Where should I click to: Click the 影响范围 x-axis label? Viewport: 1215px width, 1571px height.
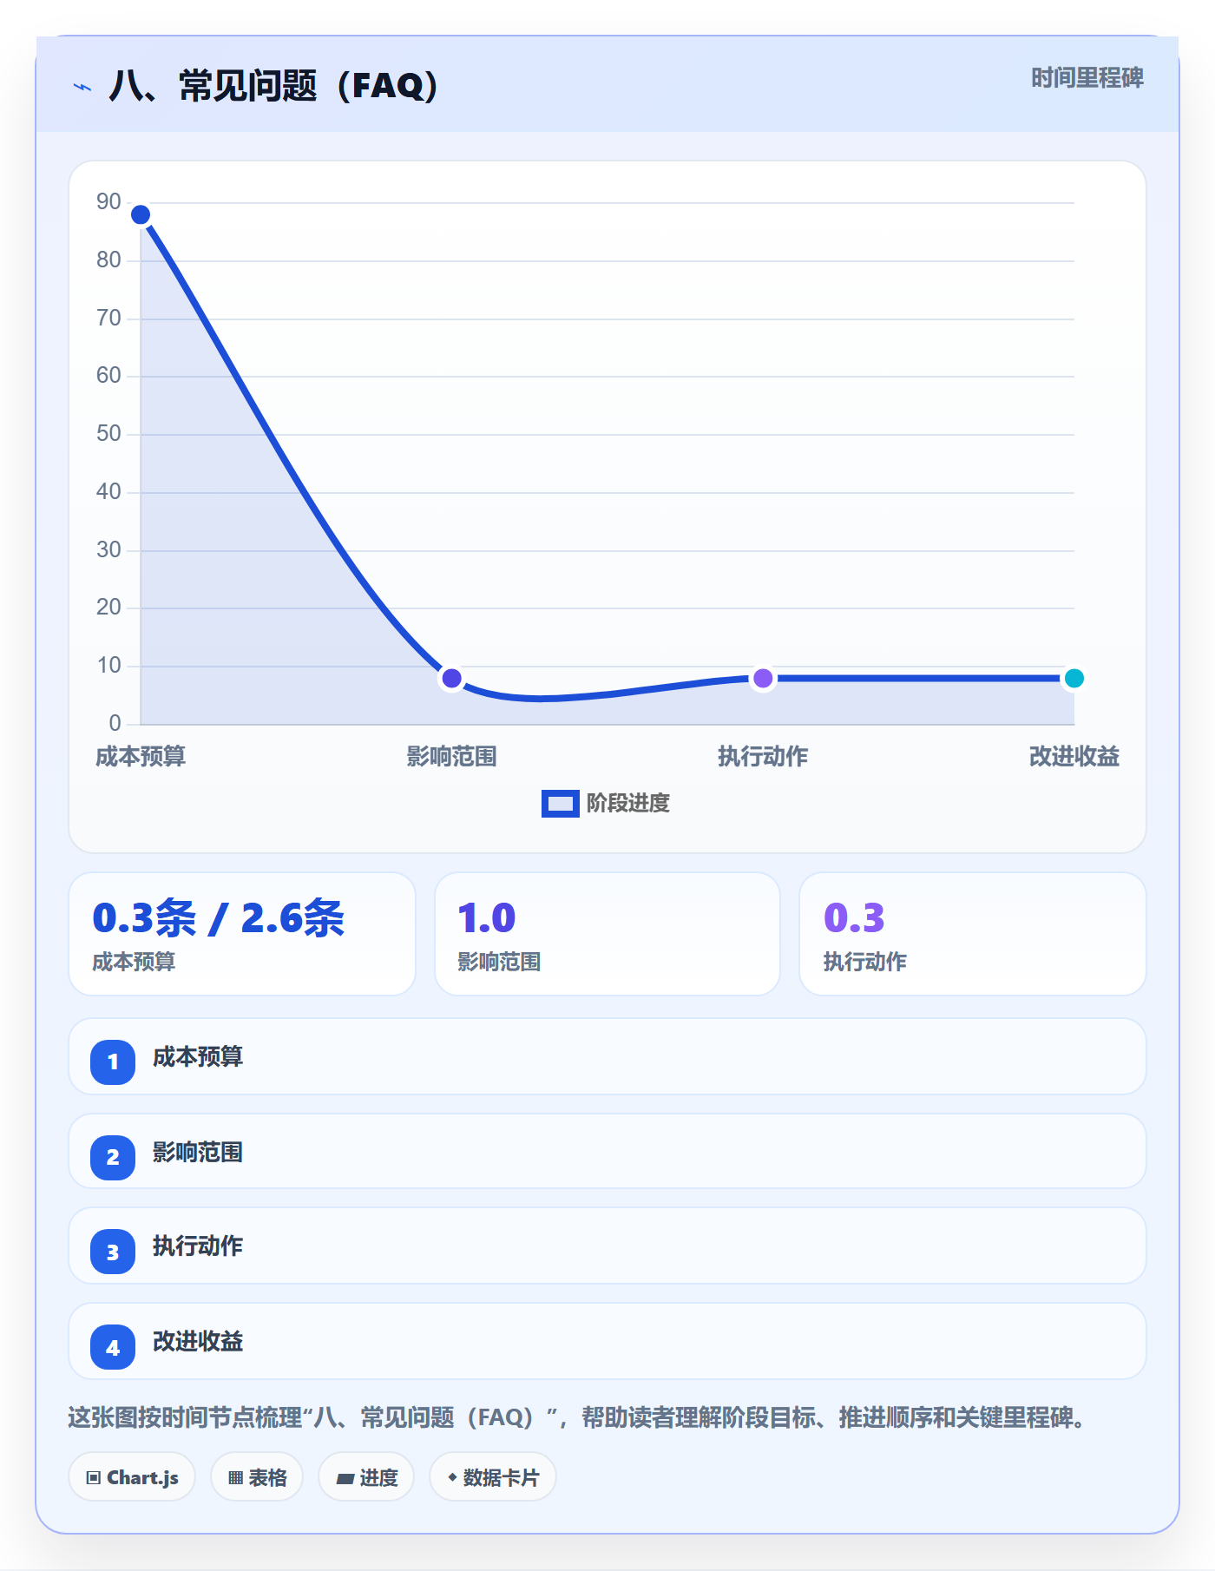coord(451,757)
